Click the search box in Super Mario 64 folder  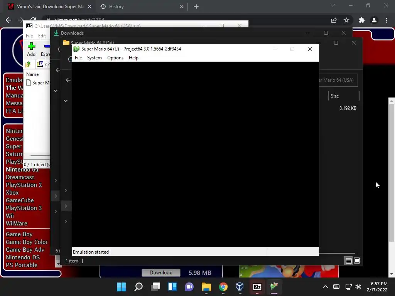(338, 80)
